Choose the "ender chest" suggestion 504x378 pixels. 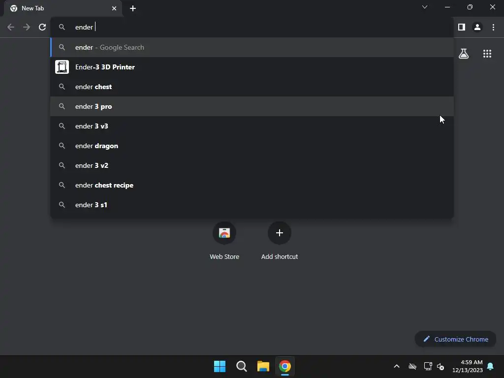click(x=252, y=87)
